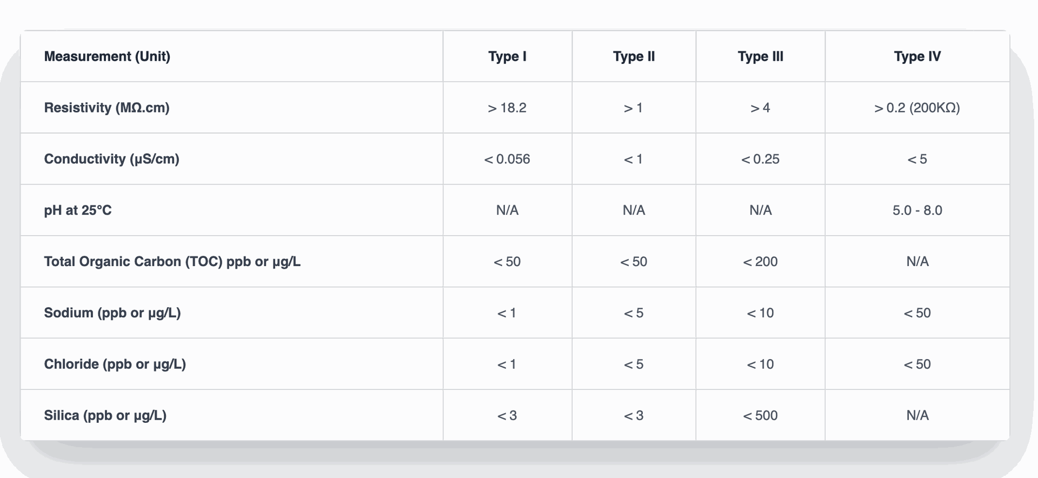This screenshot has height=478, width=1038.
Task: Click the "Type II" column header
Action: tap(634, 56)
